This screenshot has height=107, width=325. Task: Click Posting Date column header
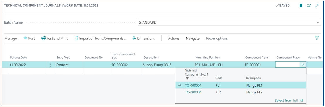(x=18, y=58)
